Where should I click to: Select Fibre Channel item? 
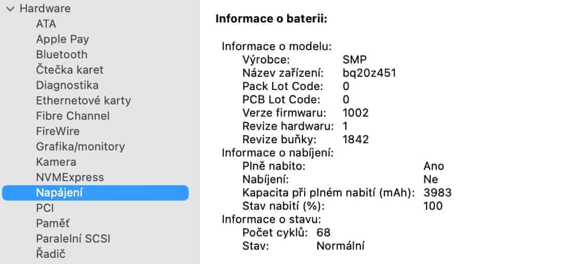72,116
